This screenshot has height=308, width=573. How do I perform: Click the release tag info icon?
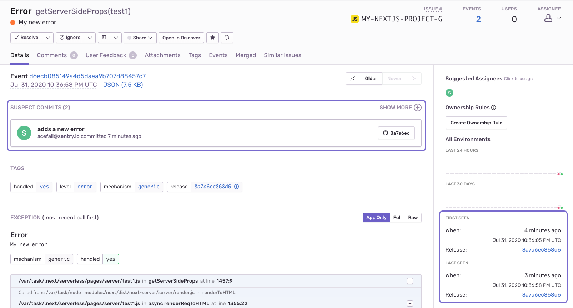pyautogui.click(x=236, y=187)
